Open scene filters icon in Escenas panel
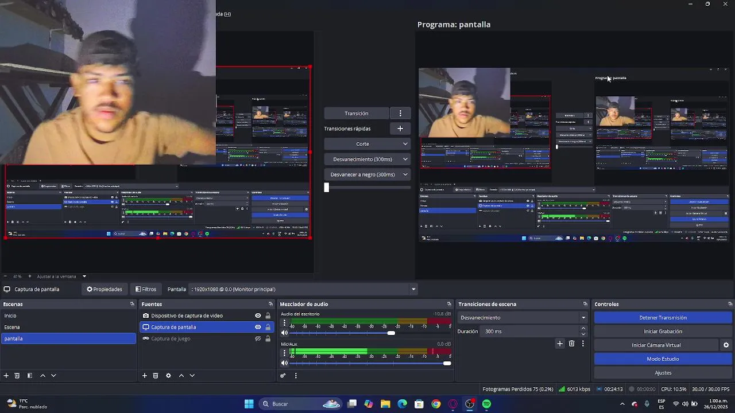 click(x=30, y=376)
